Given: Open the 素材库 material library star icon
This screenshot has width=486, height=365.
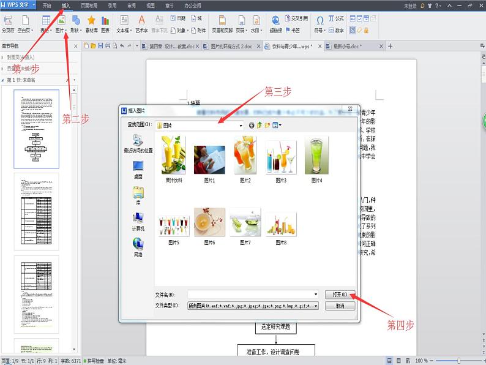Looking at the screenshot, I should (x=91, y=21).
